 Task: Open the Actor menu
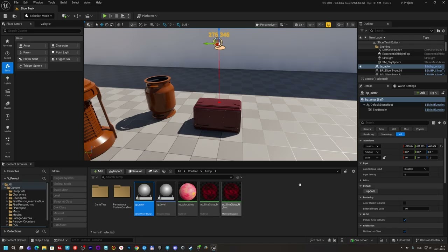(87, 2)
